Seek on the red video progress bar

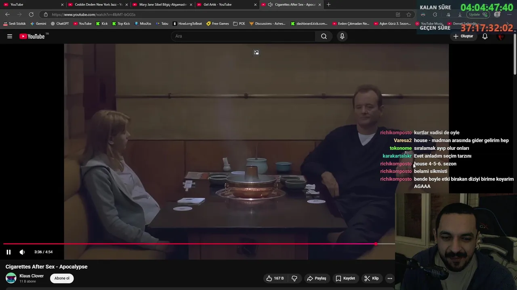point(199,244)
